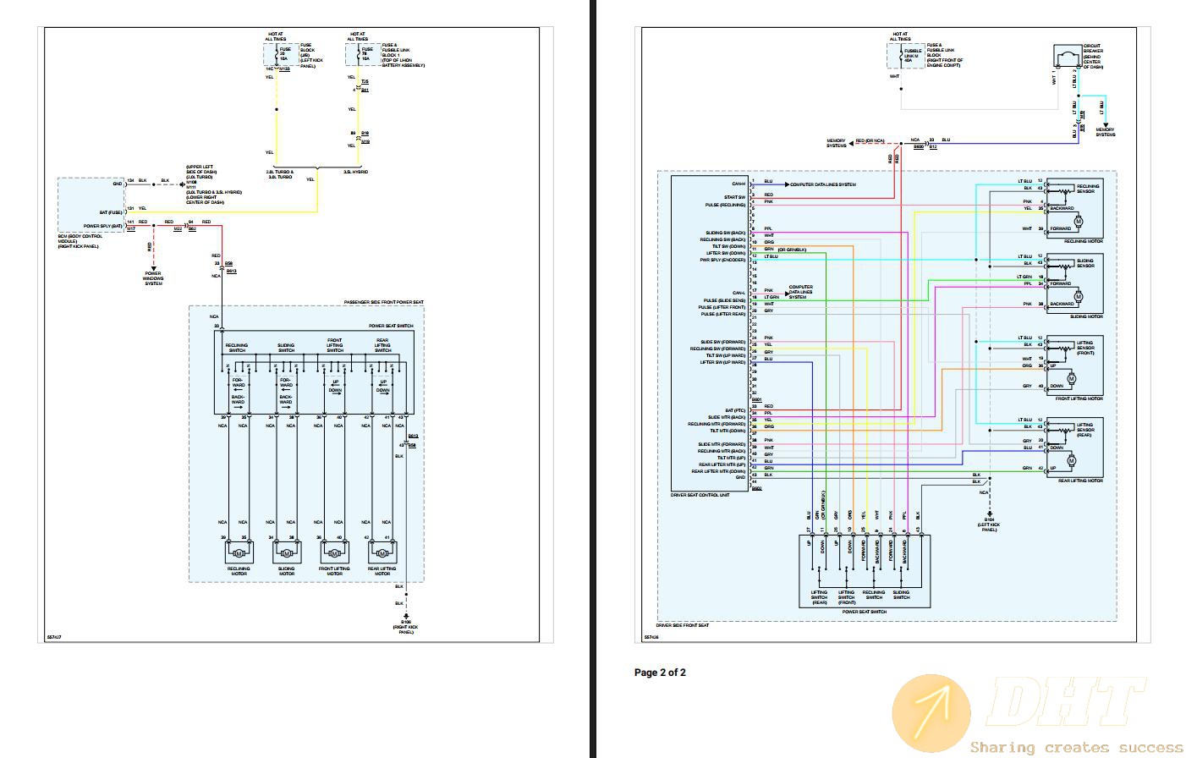Viewport: 1186px width, 758px height.
Task: Select the "PULSE (RECLINING)" pin label
Action: [726, 204]
